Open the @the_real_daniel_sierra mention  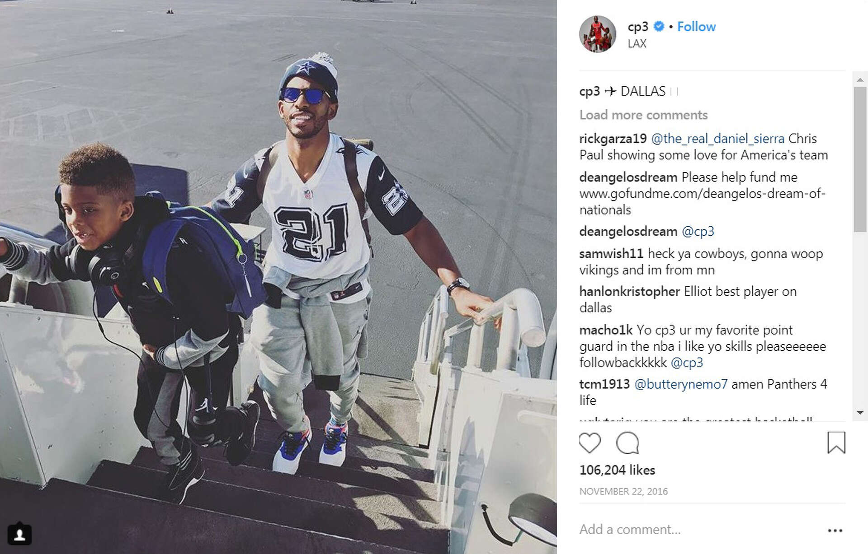click(x=717, y=139)
